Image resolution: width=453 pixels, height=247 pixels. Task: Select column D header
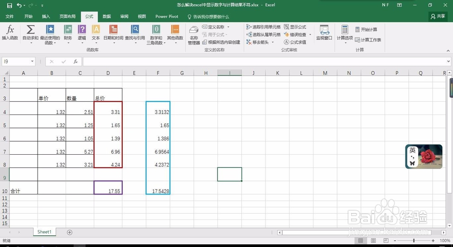click(x=108, y=73)
